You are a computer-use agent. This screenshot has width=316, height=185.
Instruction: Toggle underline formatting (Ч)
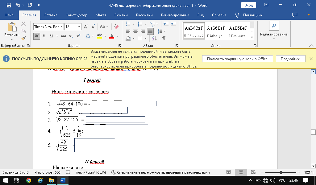[52, 36]
